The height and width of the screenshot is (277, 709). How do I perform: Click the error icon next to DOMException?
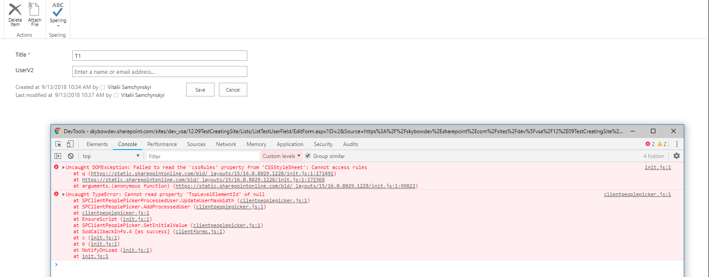tap(56, 167)
